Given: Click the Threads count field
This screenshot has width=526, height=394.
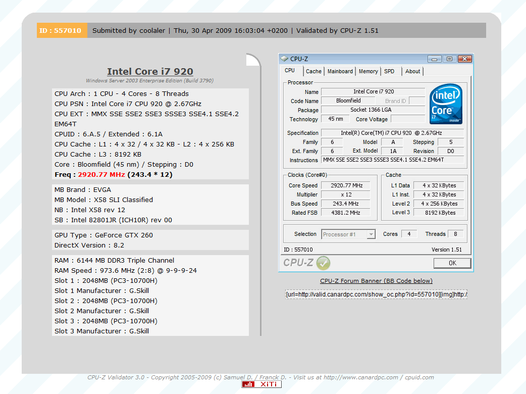Looking at the screenshot, I should coord(455,234).
